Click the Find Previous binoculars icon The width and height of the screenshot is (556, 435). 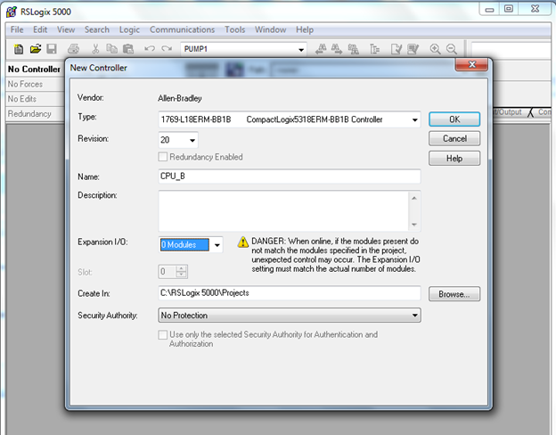click(321, 49)
